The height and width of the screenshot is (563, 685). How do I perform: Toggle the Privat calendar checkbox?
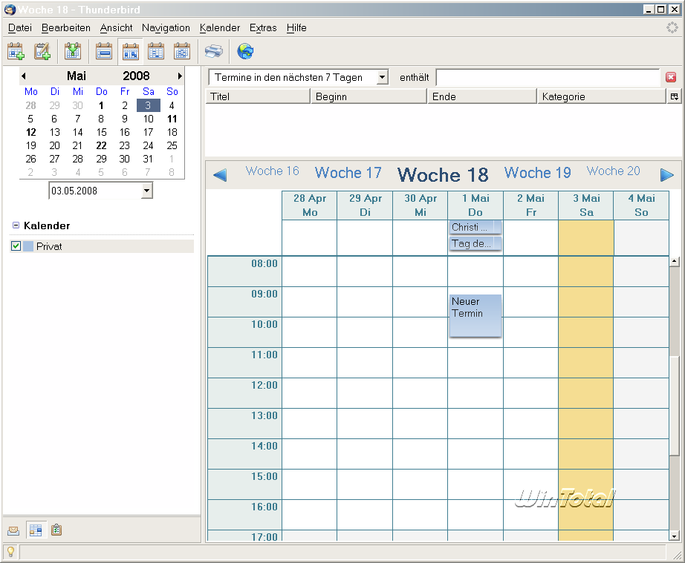tap(16, 246)
